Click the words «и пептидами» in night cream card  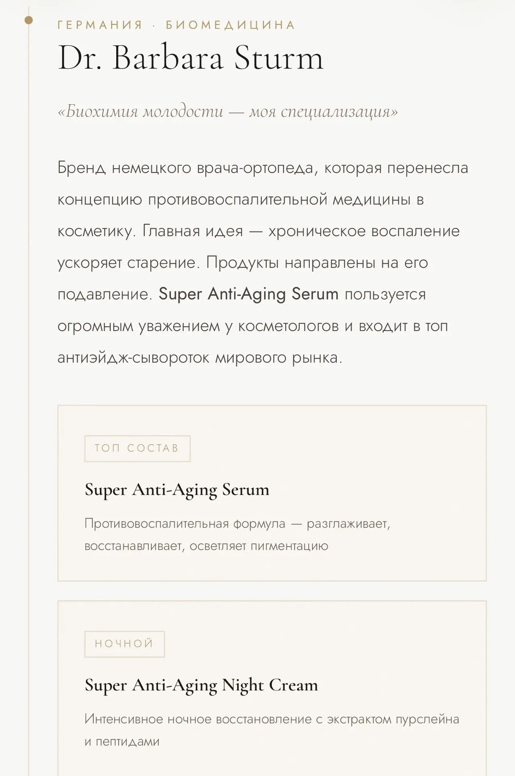pos(122,742)
